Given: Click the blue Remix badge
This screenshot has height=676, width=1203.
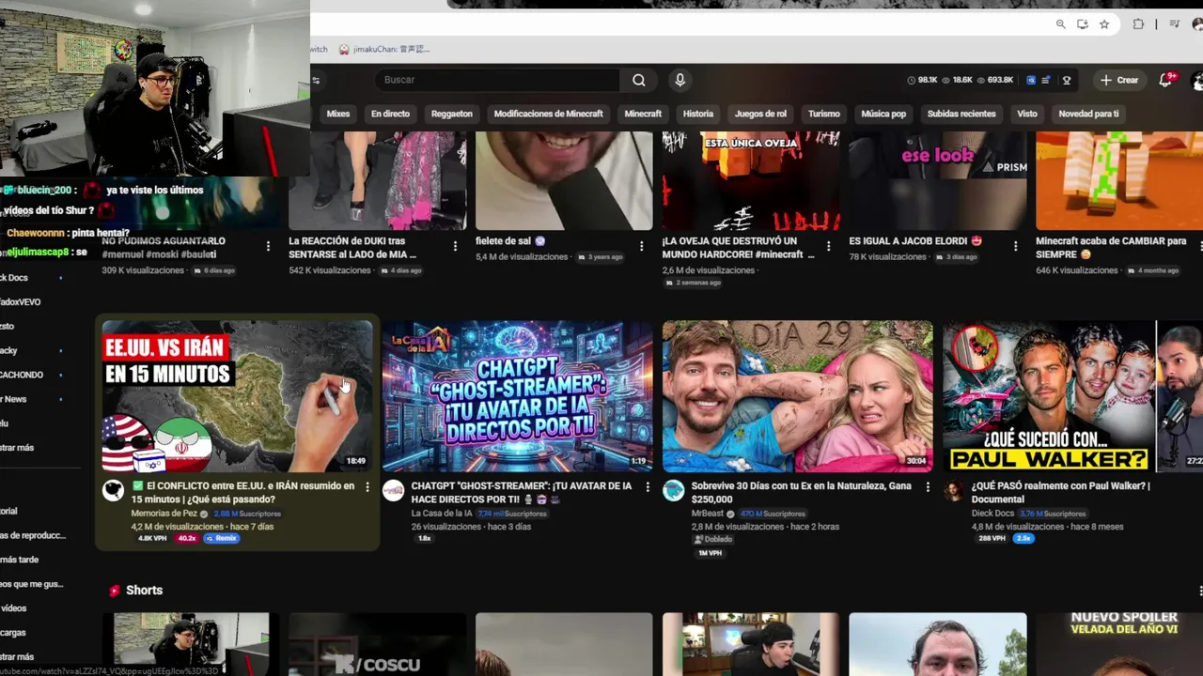Looking at the screenshot, I should click(221, 538).
